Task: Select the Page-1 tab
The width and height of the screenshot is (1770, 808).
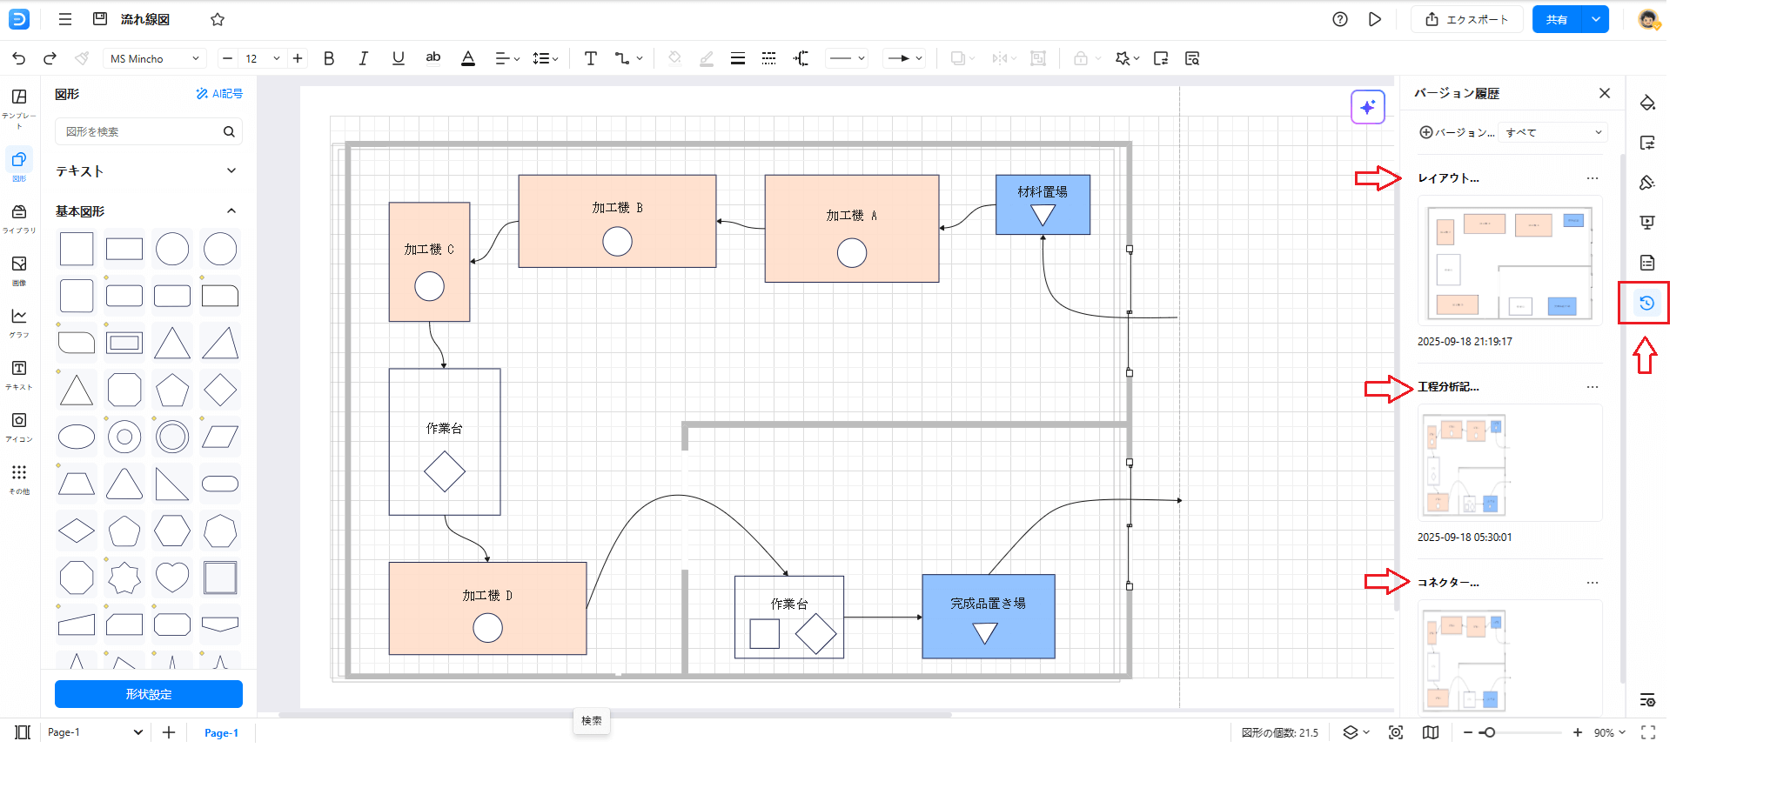Action: coord(221,732)
